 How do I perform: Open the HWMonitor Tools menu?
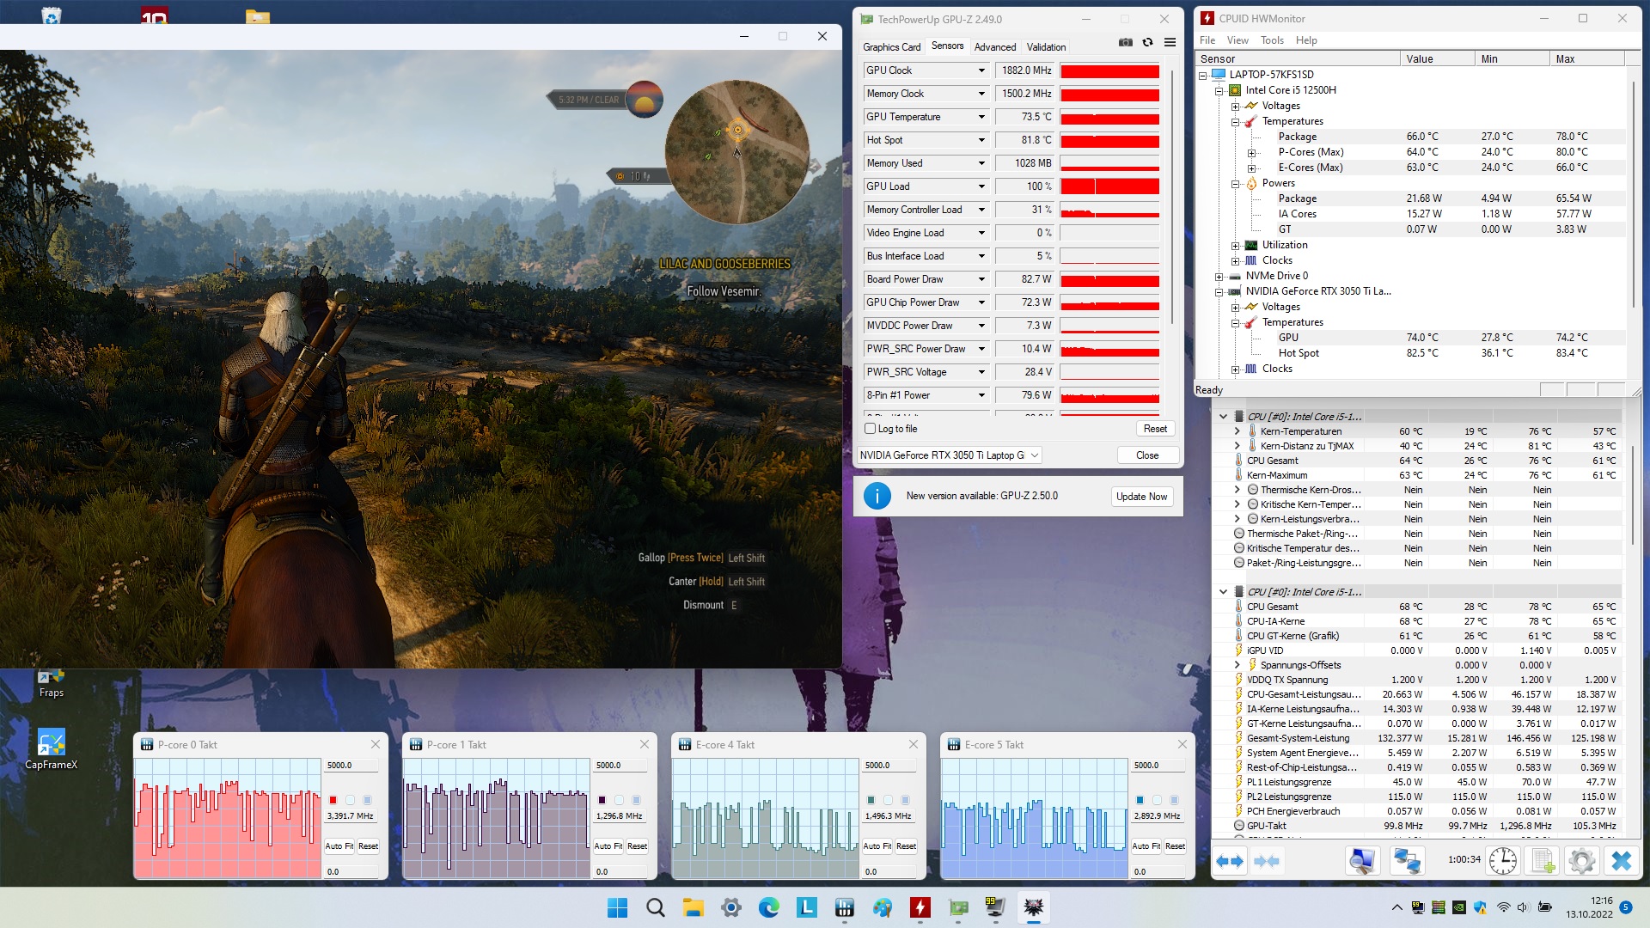pos(1272,40)
